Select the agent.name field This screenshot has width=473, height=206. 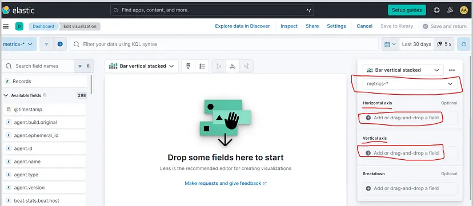click(45, 161)
